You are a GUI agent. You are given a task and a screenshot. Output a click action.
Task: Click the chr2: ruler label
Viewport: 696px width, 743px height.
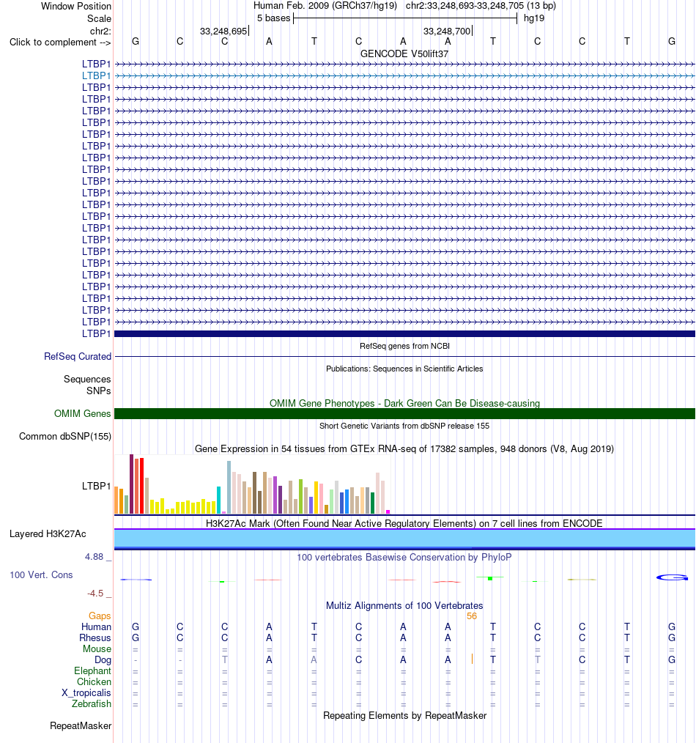click(100, 31)
